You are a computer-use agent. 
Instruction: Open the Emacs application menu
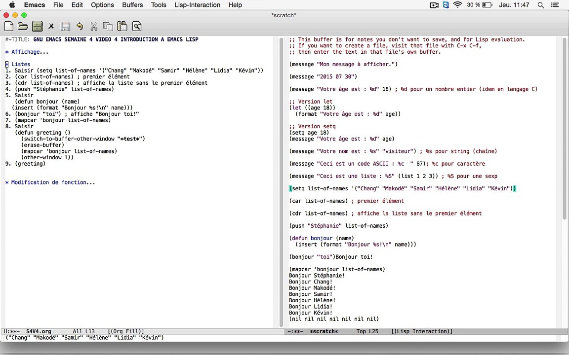(35, 5)
